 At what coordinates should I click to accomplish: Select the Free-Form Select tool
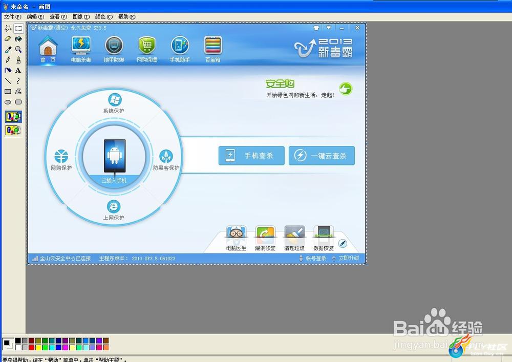[x=8, y=28]
